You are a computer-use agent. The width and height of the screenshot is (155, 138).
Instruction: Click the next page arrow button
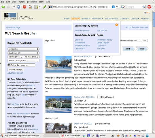click(128, 49)
